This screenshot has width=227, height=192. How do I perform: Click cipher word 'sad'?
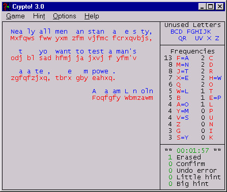pyautogui.click(x=45, y=58)
